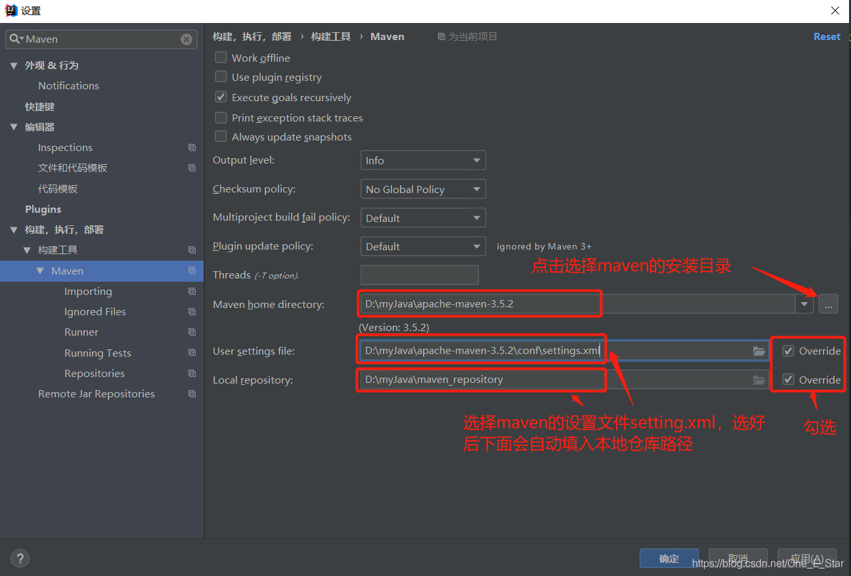This screenshot has height=576, width=851.
Task: Click the Reset link
Action: [827, 37]
